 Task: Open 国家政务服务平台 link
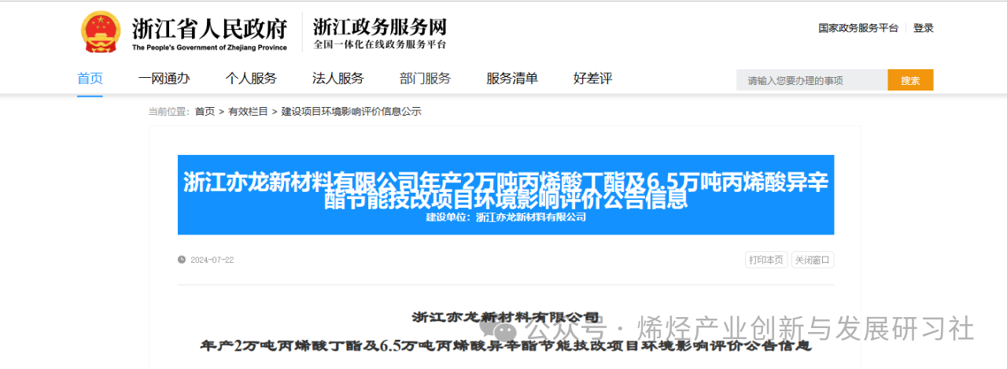858,28
